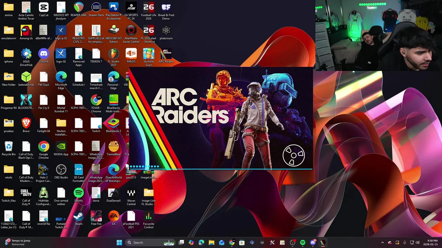
Task: Open Microsoft Store from the taskbar
Action: 242,242
